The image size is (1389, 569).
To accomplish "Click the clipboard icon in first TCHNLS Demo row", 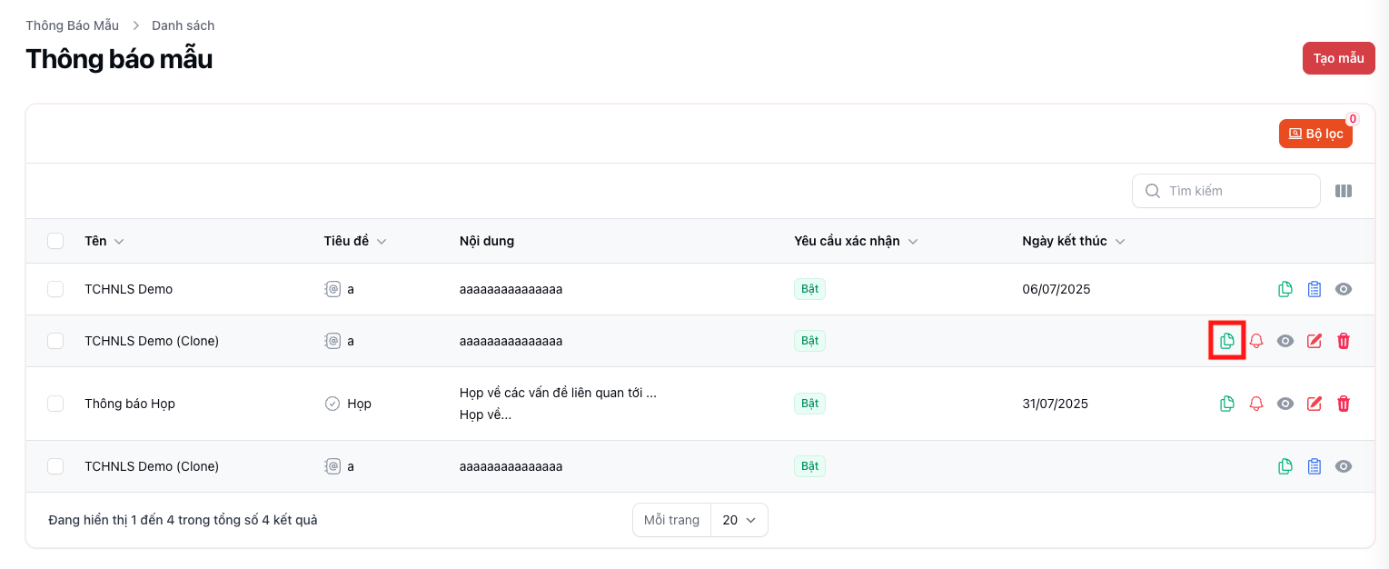I will [x=1314, y=289].
